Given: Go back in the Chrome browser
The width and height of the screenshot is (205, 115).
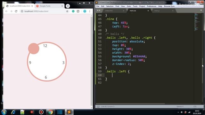Looking at the screenshot, I should [x=6, y=11].
